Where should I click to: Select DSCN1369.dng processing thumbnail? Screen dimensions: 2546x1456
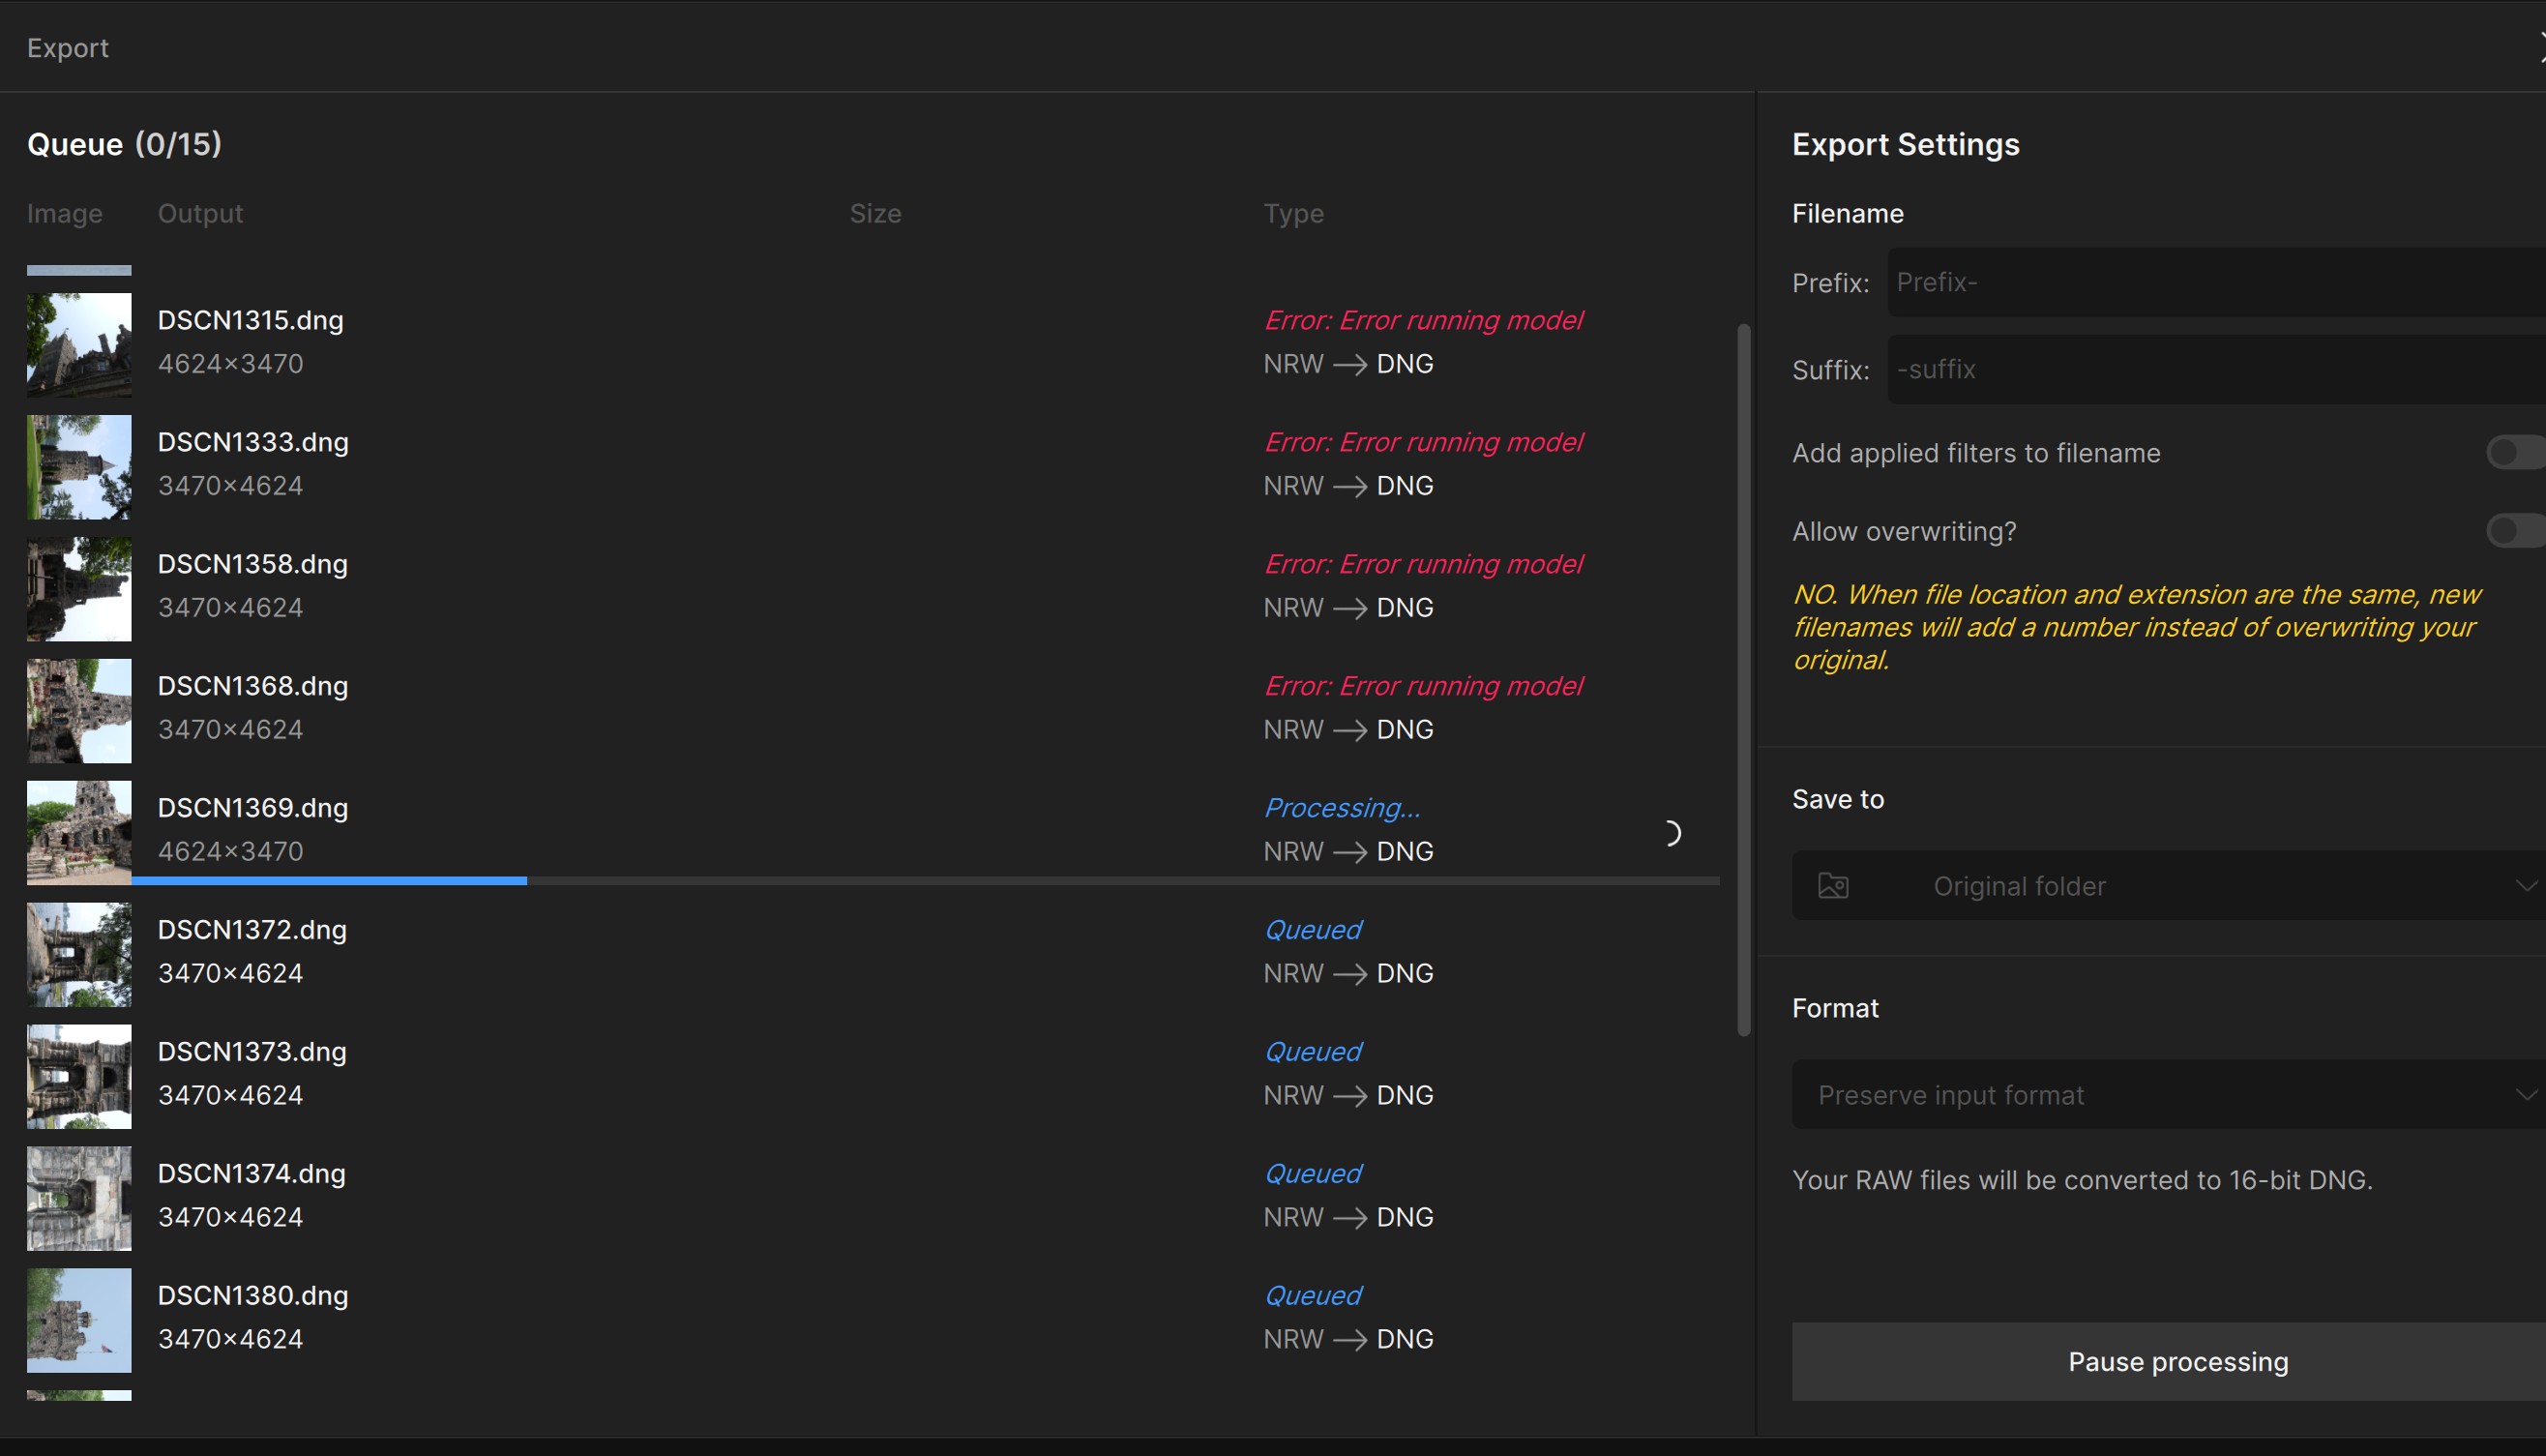(x=79, y=832)
